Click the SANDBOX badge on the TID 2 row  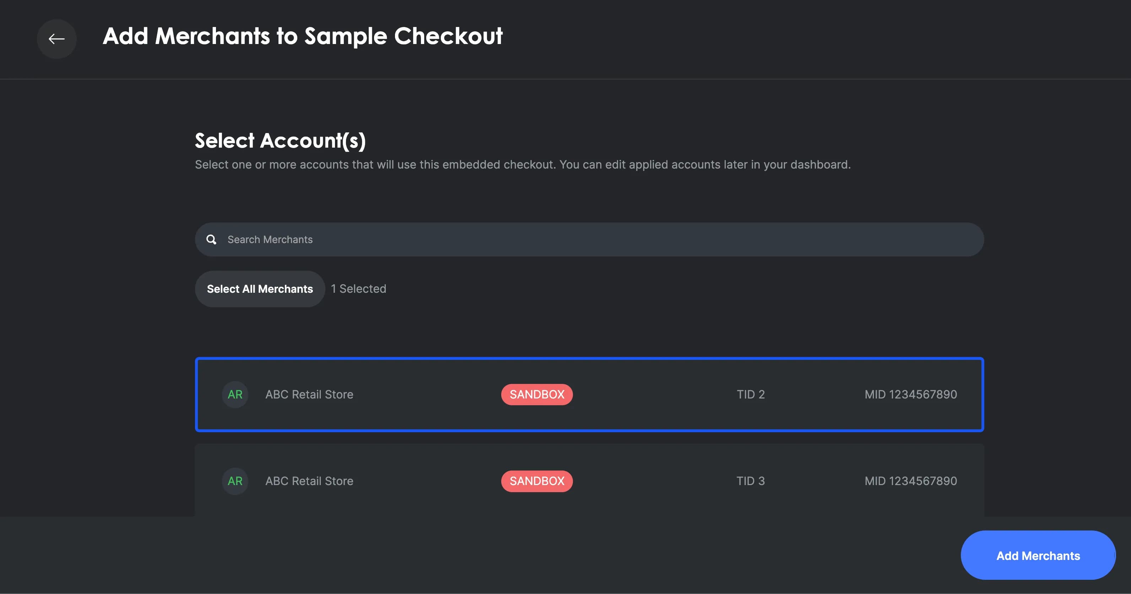[x=536, y=394]
